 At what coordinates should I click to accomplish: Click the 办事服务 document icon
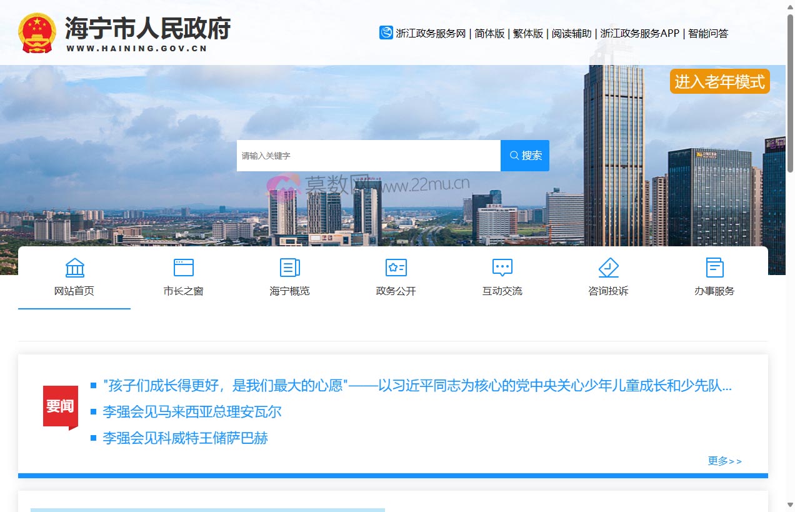714,268
